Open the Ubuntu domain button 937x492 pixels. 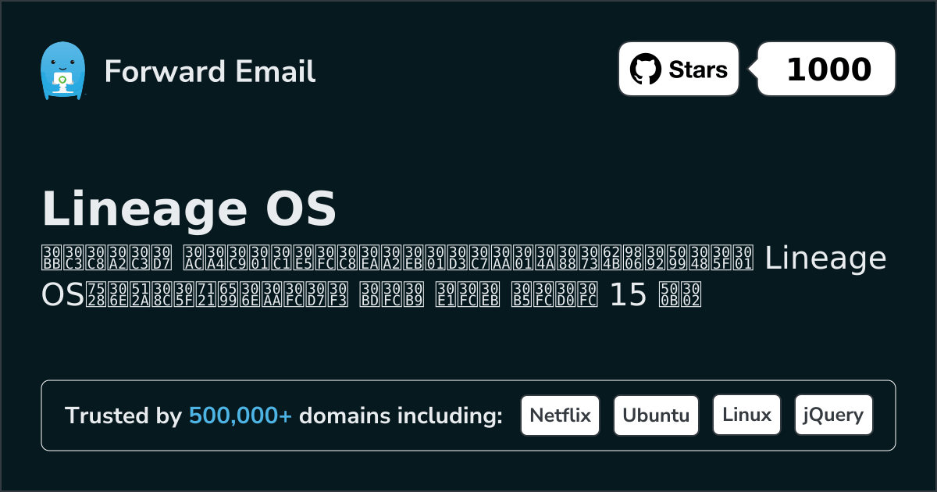click(x=656, y=415)
